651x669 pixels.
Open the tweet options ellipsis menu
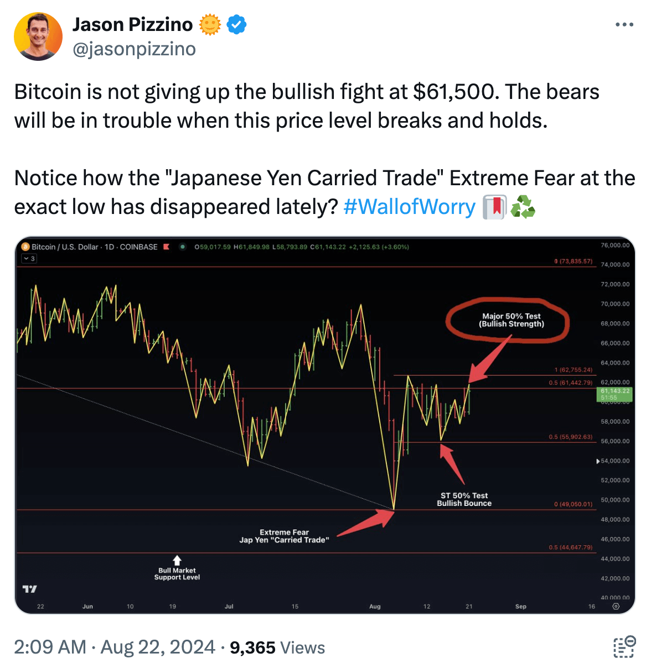[x=626, y=24]
